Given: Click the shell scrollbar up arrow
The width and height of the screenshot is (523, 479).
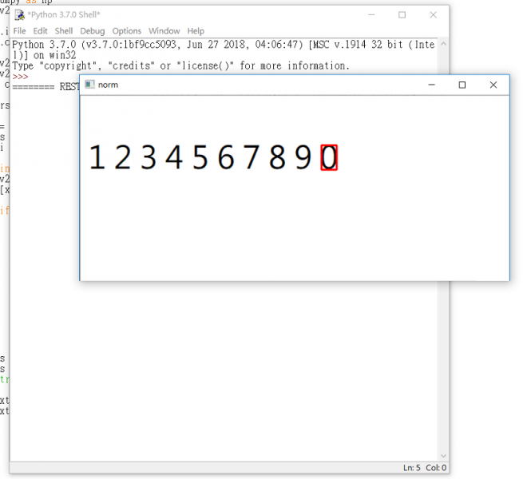Looking at the screenshot, I should (x=443, y=44).
